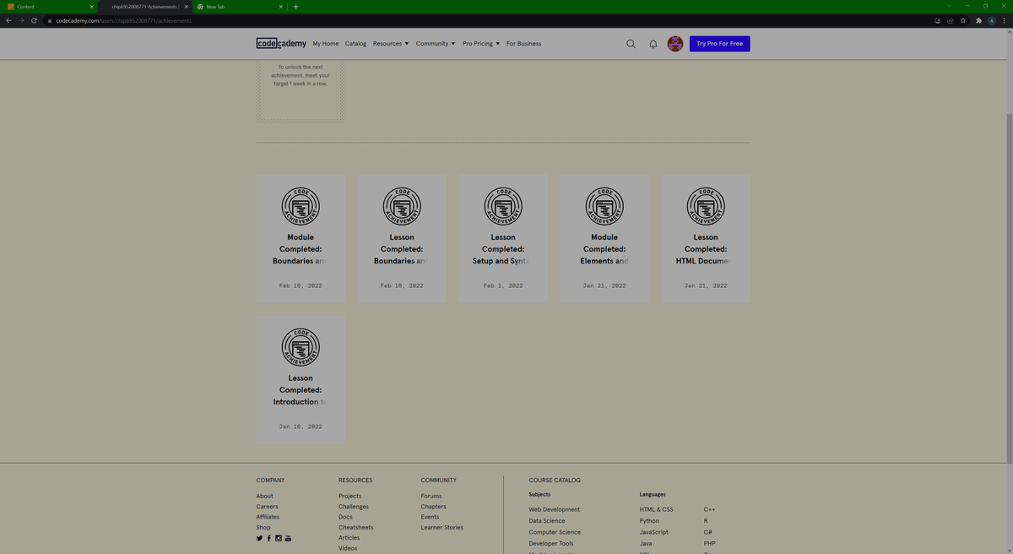1013x554 pixels.
Task: Select the Lesson Completed: HTML Document achievement card
Action: click(x=706, y=239)
